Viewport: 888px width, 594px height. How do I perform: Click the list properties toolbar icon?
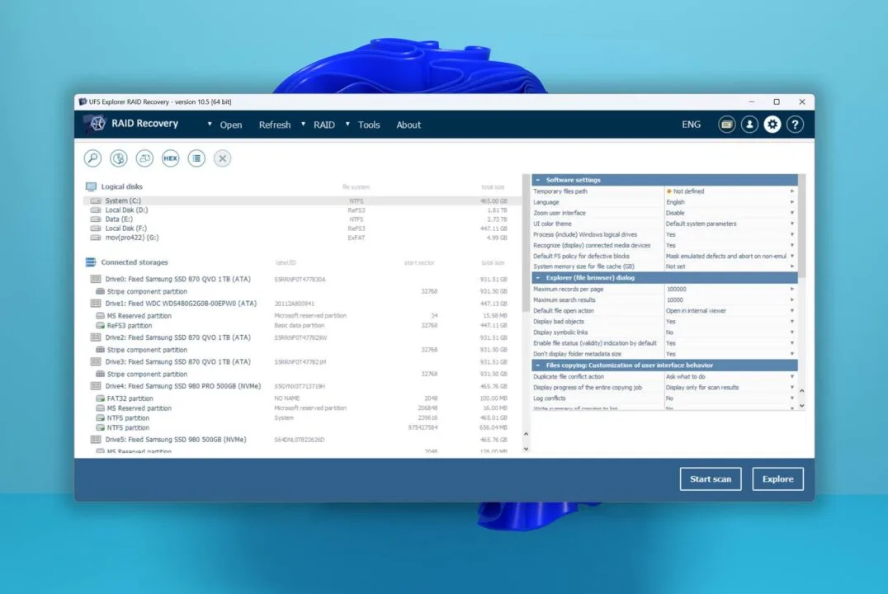(196, 158)
